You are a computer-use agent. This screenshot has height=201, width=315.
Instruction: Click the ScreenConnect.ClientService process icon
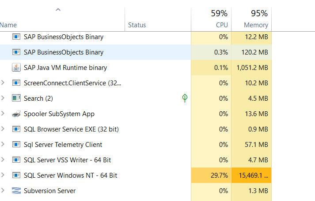click(16, 83)
